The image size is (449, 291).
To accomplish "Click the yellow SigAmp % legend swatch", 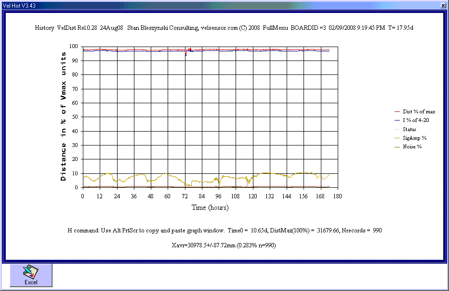I will tap(397, 138).
